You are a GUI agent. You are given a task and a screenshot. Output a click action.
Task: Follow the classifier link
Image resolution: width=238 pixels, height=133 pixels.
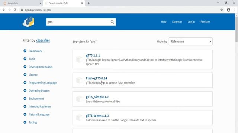[43, 40]
